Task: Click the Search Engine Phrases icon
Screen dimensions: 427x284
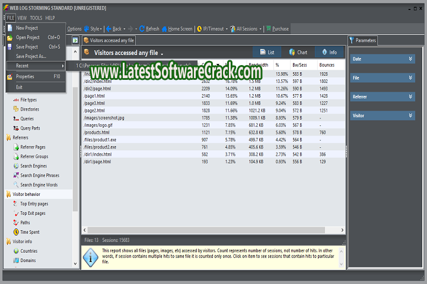Action: (16, 175)
